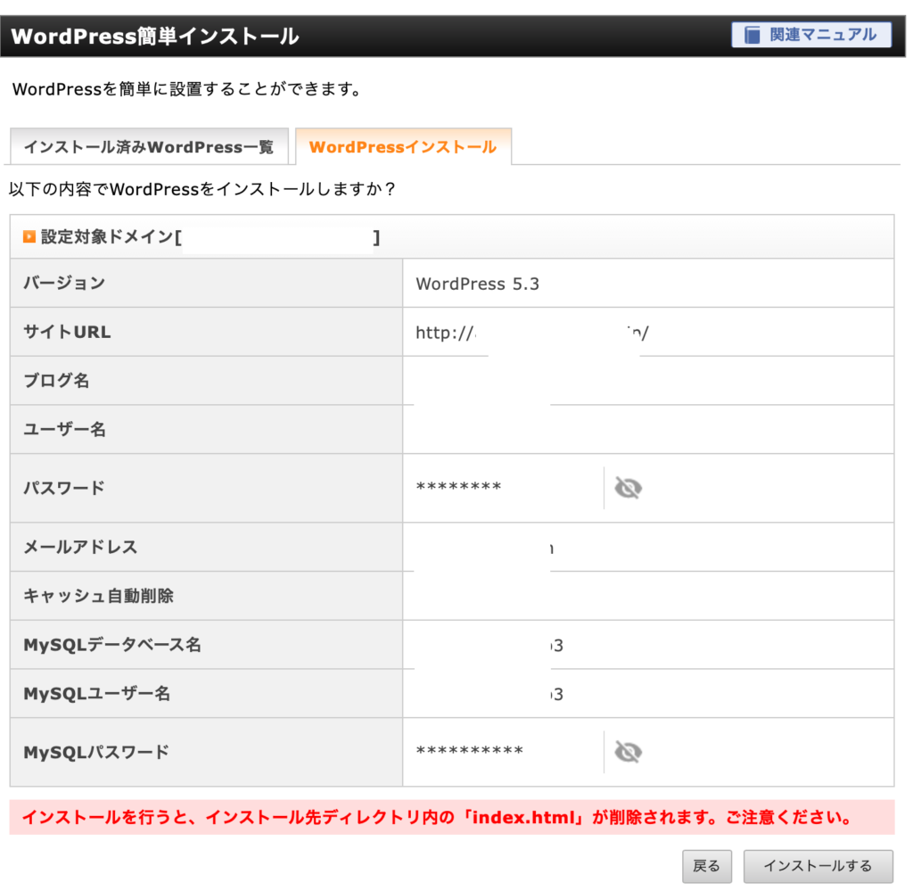The width and height of the screenshot is (913, 891).
Task: Click the MySQLデータベース名 row label
Action: coord(112,645)
